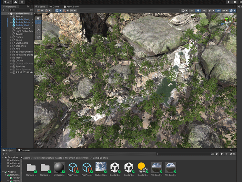Toggle 2D view mode
Viewport: 242px width, 183px height.
point(192,11)
